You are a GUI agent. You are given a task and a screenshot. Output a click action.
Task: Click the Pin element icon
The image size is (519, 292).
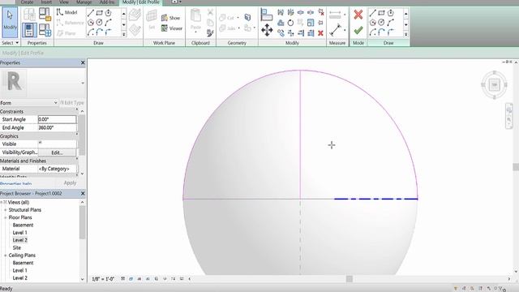click(x=320, y=23)
